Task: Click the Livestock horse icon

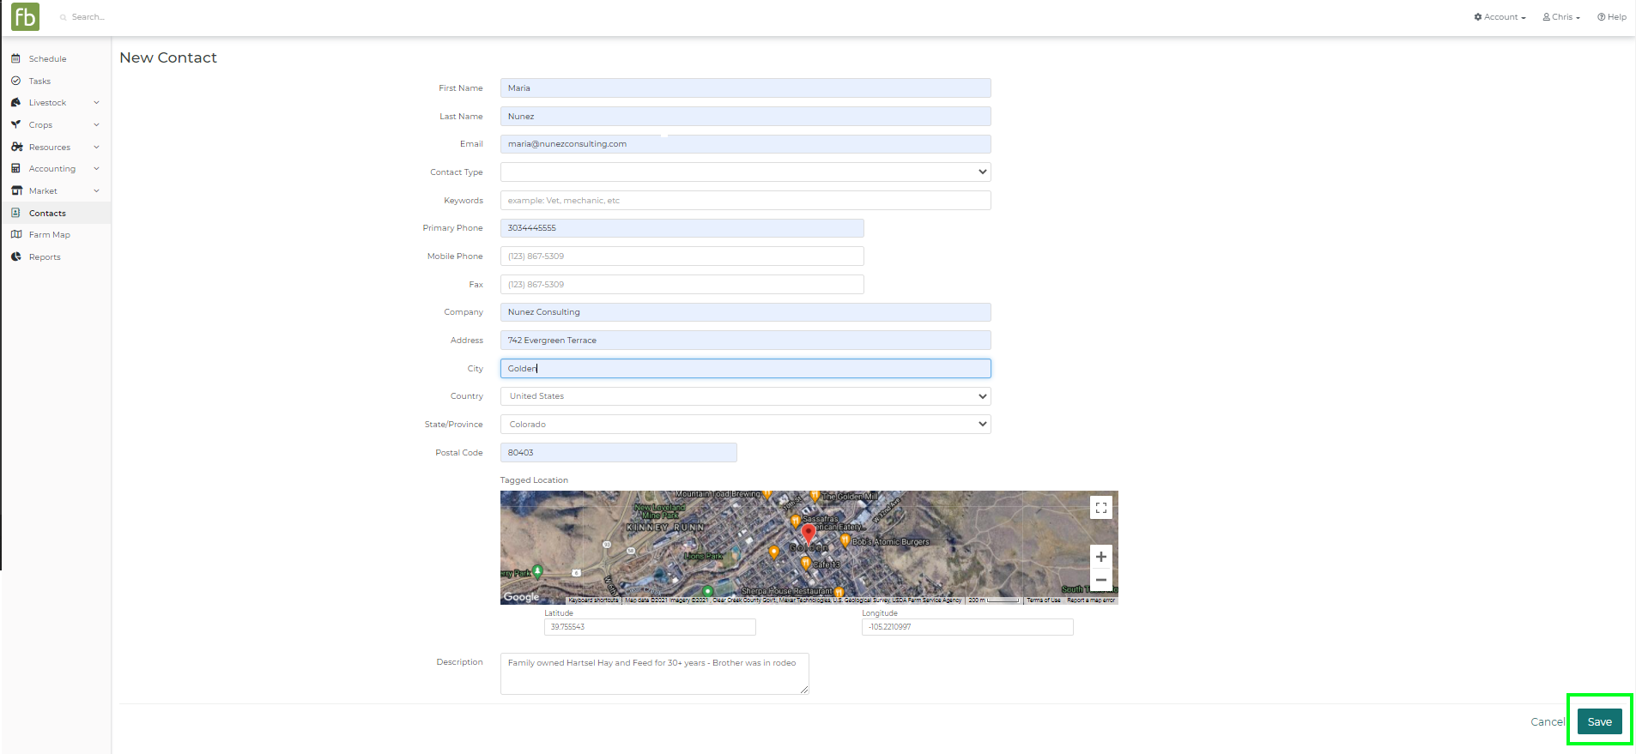Action: click(x=15, y=102)
